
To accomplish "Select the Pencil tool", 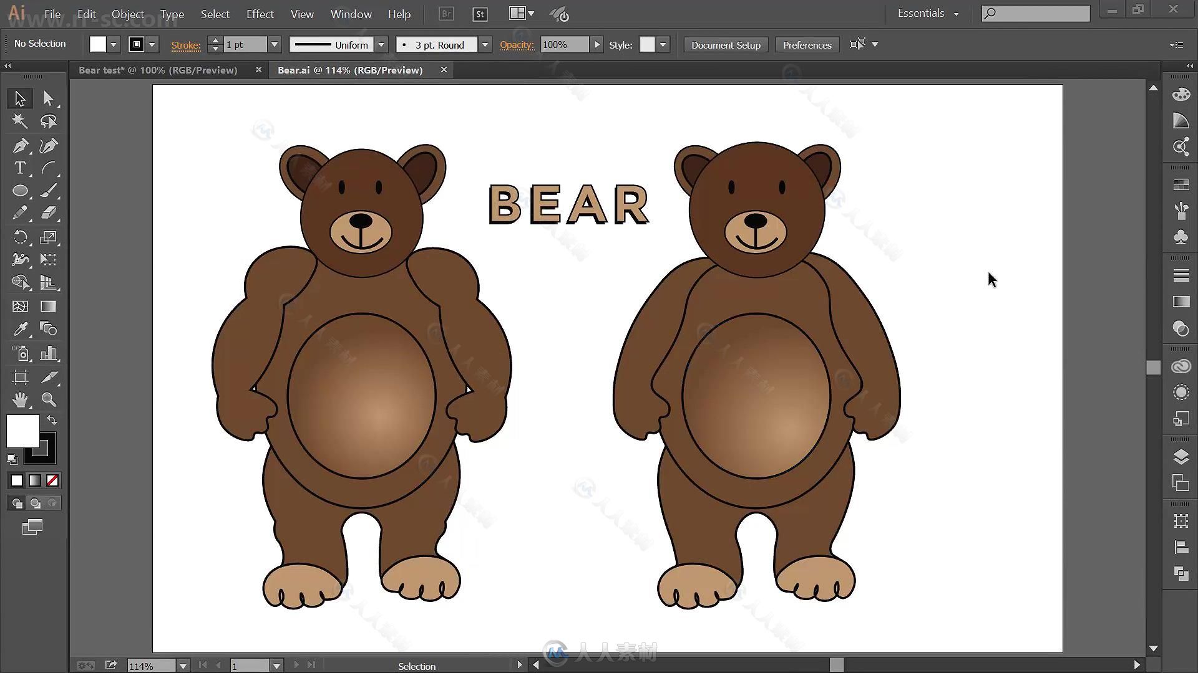I will click(20, 213).
